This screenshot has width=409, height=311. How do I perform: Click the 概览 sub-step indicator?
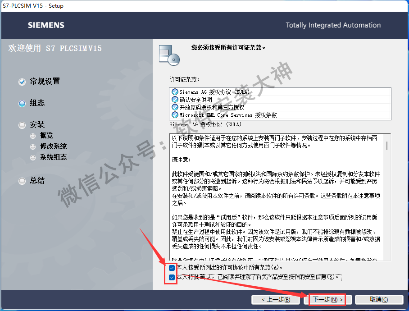[x=33, y=136]
